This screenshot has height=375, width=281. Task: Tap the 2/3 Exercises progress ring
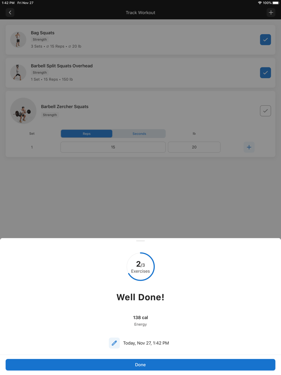[140, 267]
